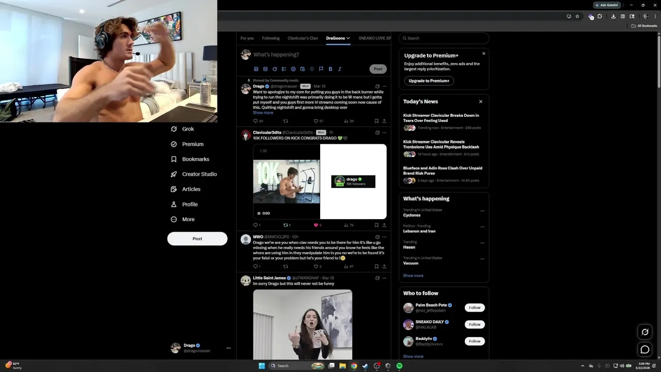661x372 pixels.
Task: Expand Show more on Drago's pinned post
Action: pos(263,113)
